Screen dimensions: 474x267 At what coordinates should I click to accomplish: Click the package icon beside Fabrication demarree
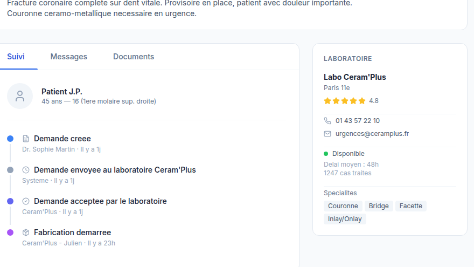pyautogui.click(x=26, y=232)
